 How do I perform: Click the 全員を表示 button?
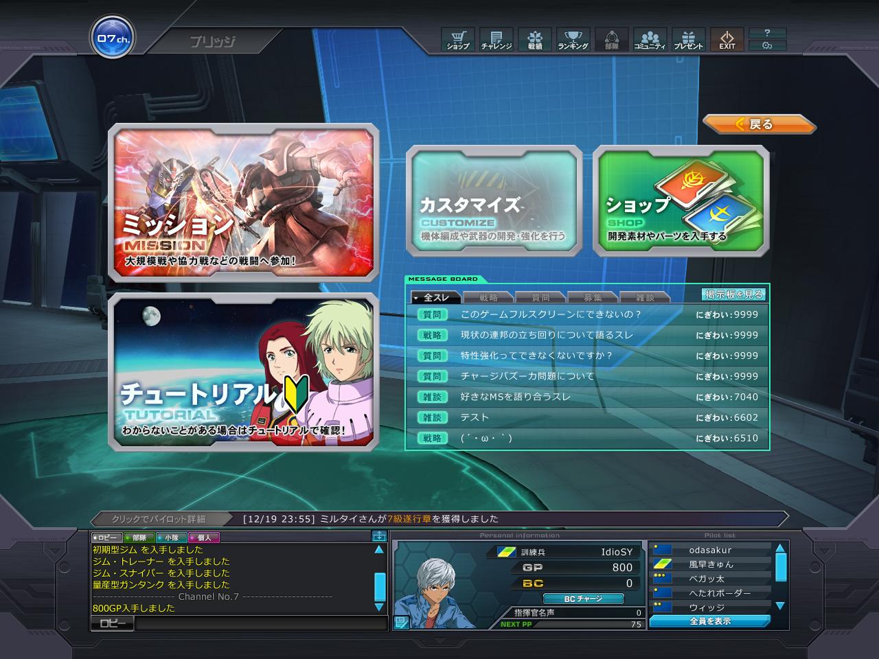tap(710, 621)
